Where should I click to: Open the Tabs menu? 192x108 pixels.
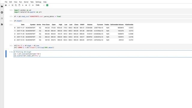[32, 2]
